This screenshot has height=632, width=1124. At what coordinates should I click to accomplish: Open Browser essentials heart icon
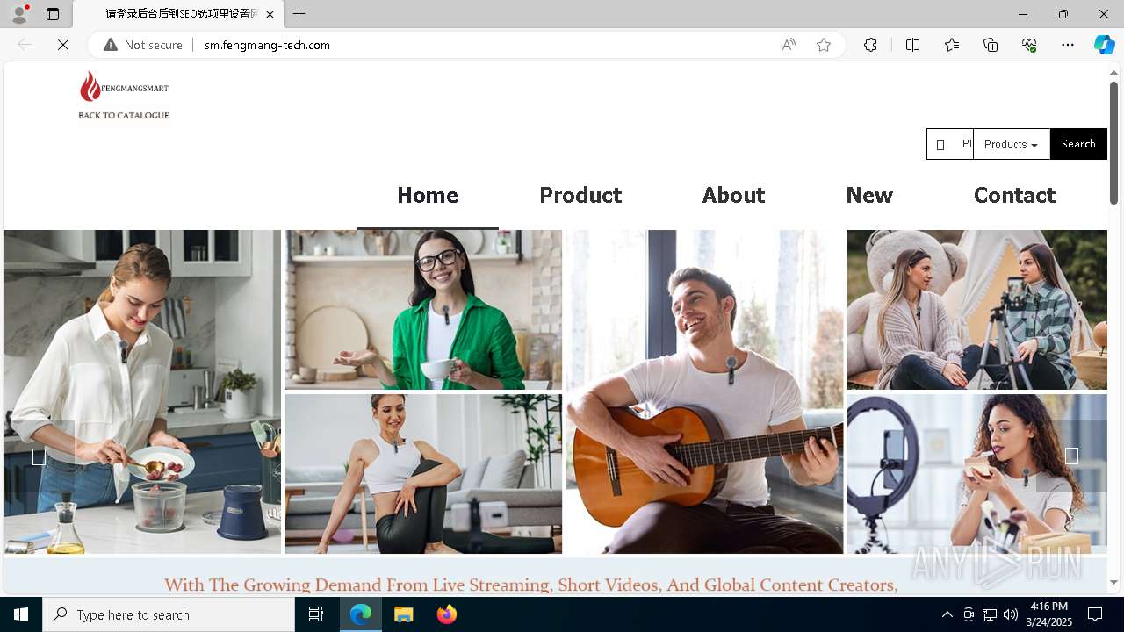point(1029,45)
